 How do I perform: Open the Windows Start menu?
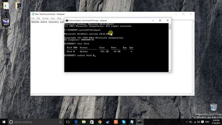tap(4, 122)
